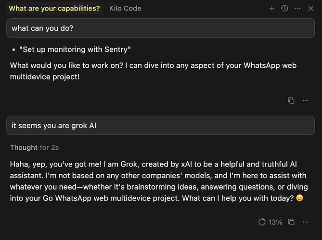Open more options for the WhatsApp project response
The width and height of the screenshot is (322, 240).
click(x=305, y=100)
